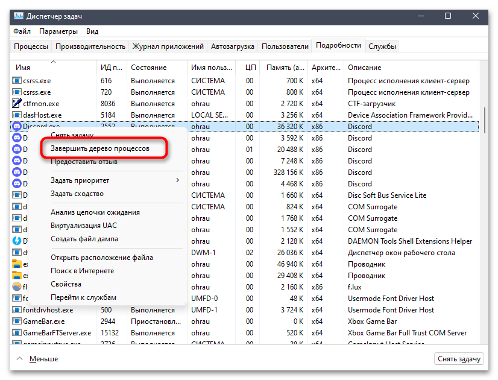Click the csrss.exe icon with PID 616
The height and width of the screenshot is (380, 498).
click(16, 81)
